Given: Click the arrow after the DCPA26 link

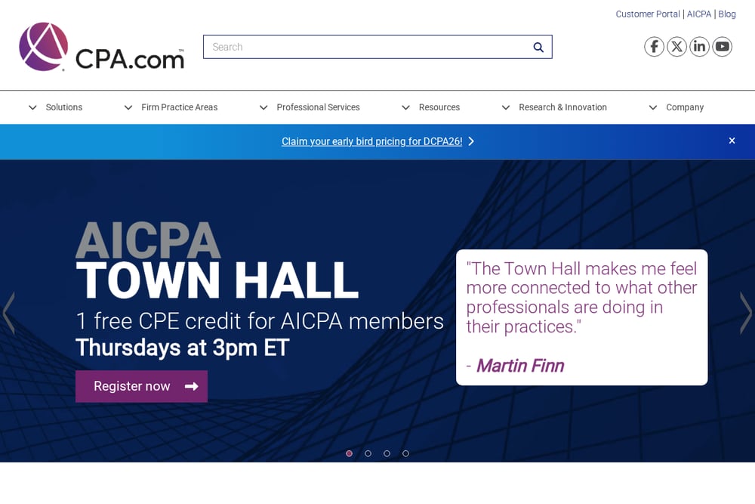Looking at the screenshot, I should coord(471,141).
